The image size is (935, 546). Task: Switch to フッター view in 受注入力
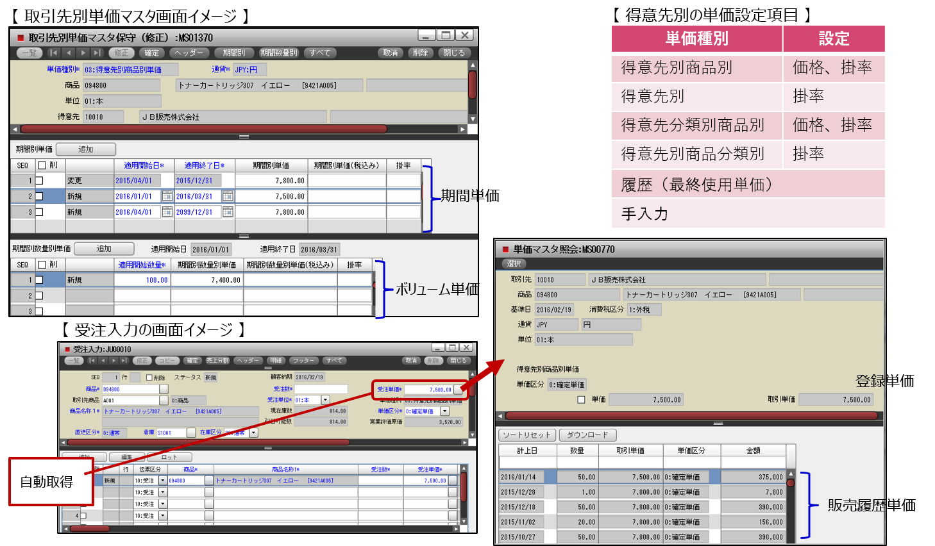303,361
